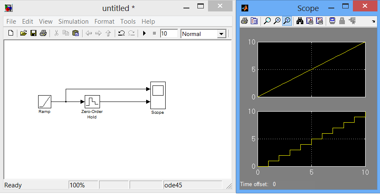Click Save current axes settings icon
Image resolution: width=380 pixels, height=195 pixels.
pos(310,21)
